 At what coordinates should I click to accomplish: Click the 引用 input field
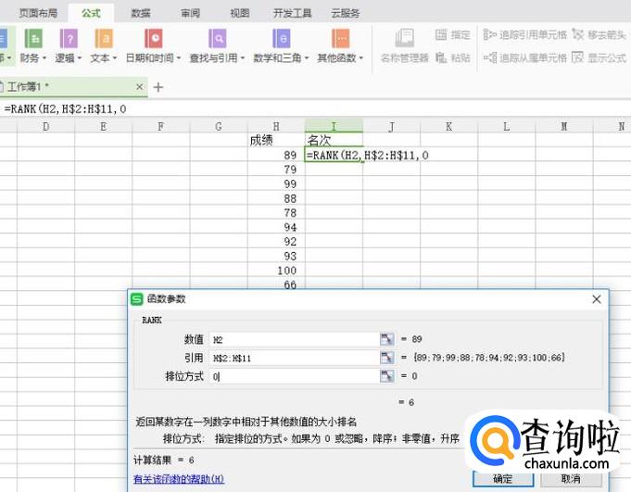click(x=293, y=358)
